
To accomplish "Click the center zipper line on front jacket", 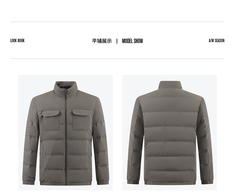I will [66, 138].
